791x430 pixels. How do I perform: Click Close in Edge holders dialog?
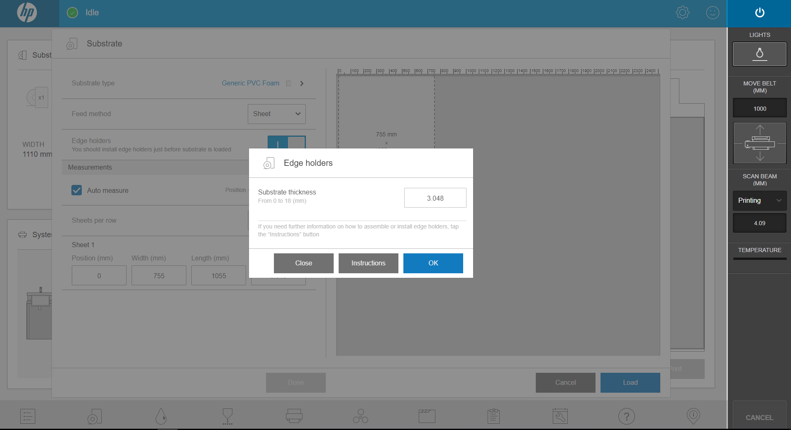point(304,263)
